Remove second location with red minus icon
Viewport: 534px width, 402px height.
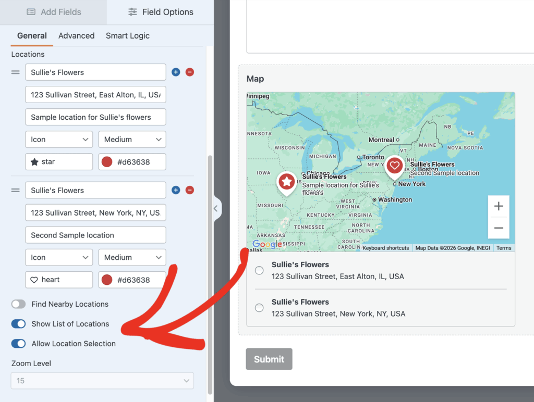(x=190, y=191)
